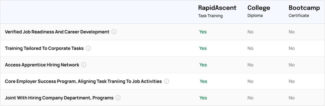
Task: Click info icon after Access Apprentice Hiring Network
Action: coord(84,65)
